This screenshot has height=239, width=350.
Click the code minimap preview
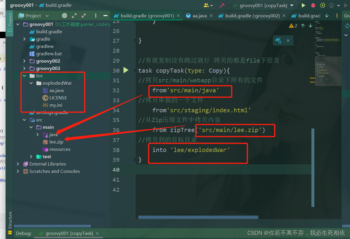[x=328, y=53]
